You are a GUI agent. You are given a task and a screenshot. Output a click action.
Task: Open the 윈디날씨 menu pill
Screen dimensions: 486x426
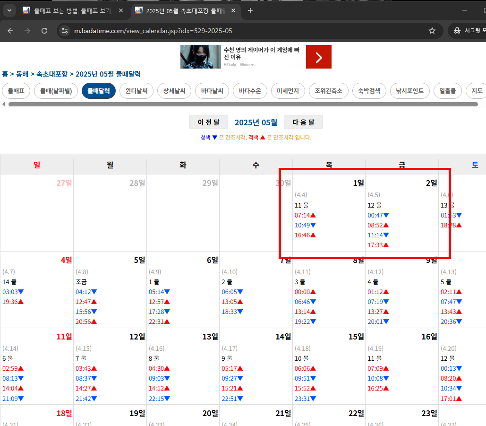point(136,91)
